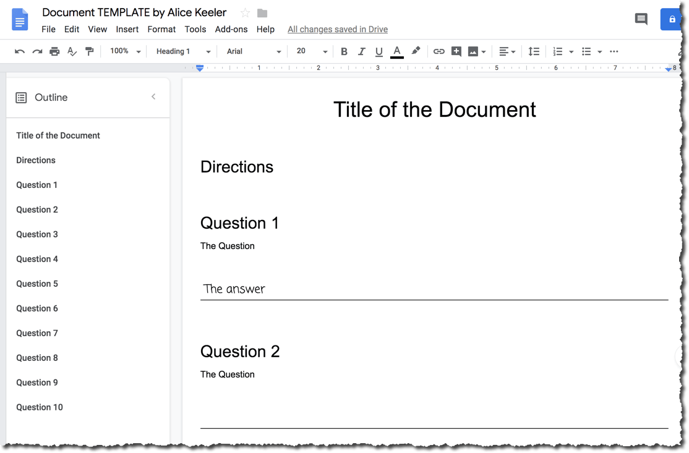Screen dimensions: 689x453
Task: Collapse the Outline panel with arrow
Action: tap(153, 96)
